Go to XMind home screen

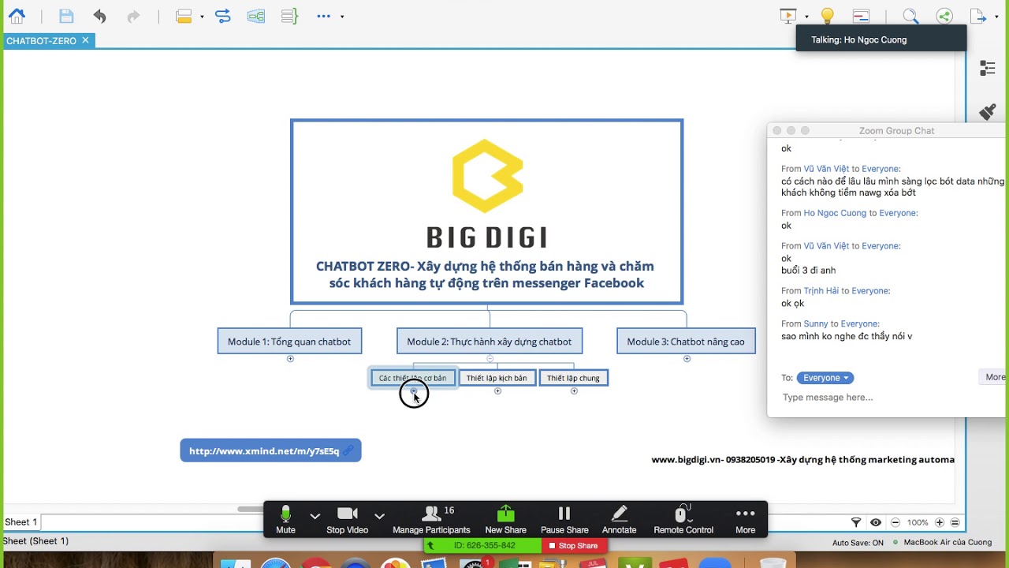tap(16, 16)
